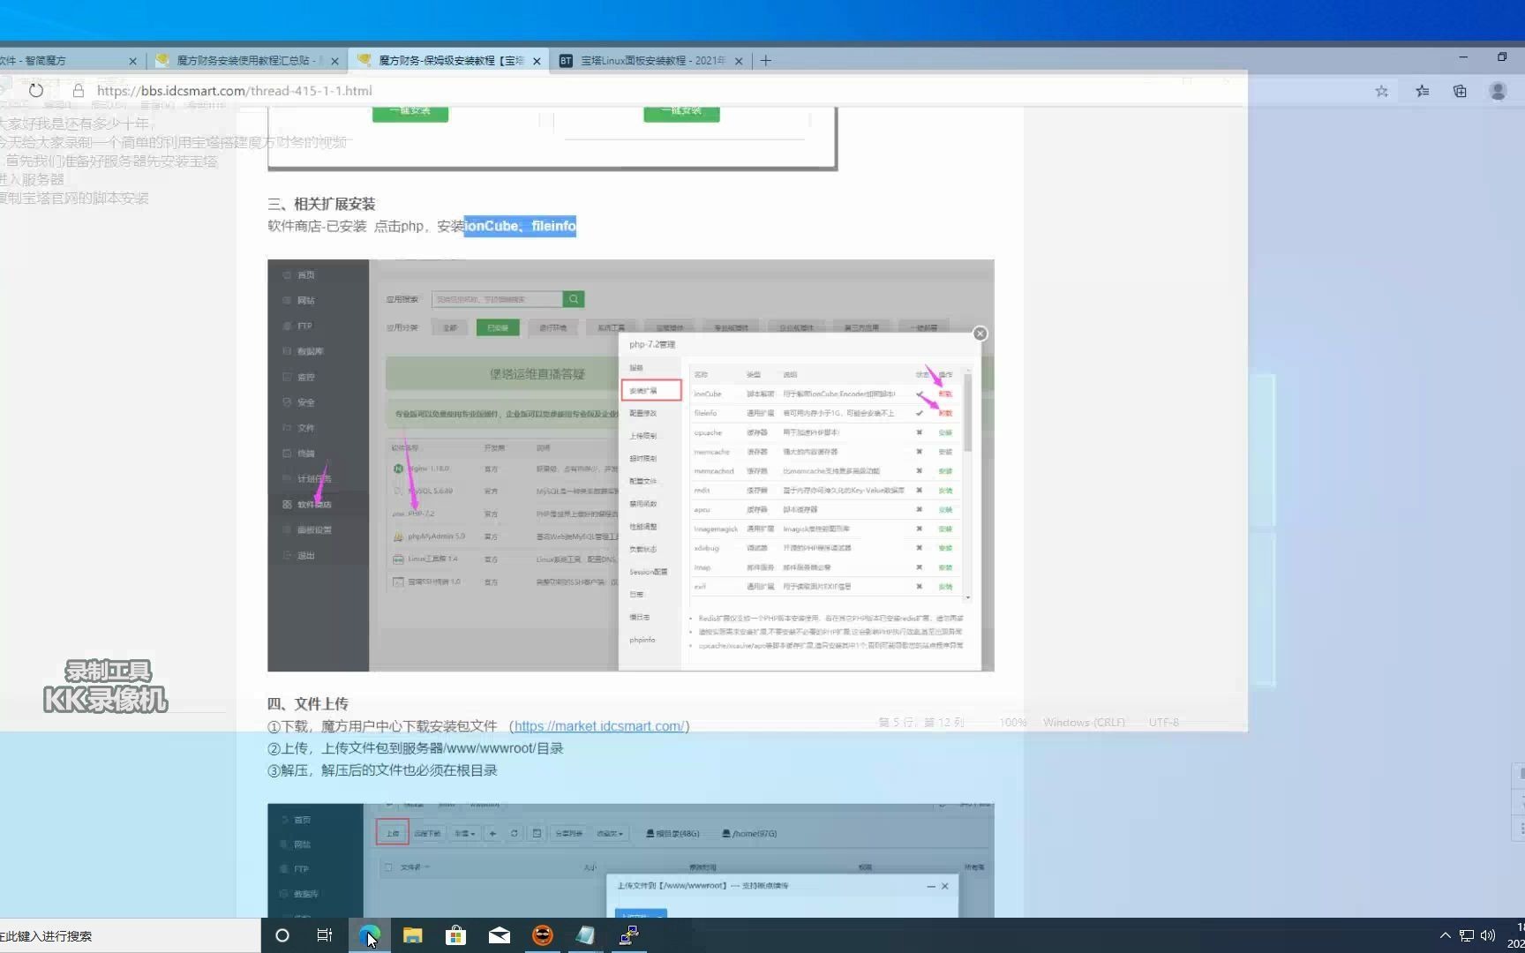1525x953 pixels.
Task: Open the file upload screenshot image
Action: pos(631,860)
